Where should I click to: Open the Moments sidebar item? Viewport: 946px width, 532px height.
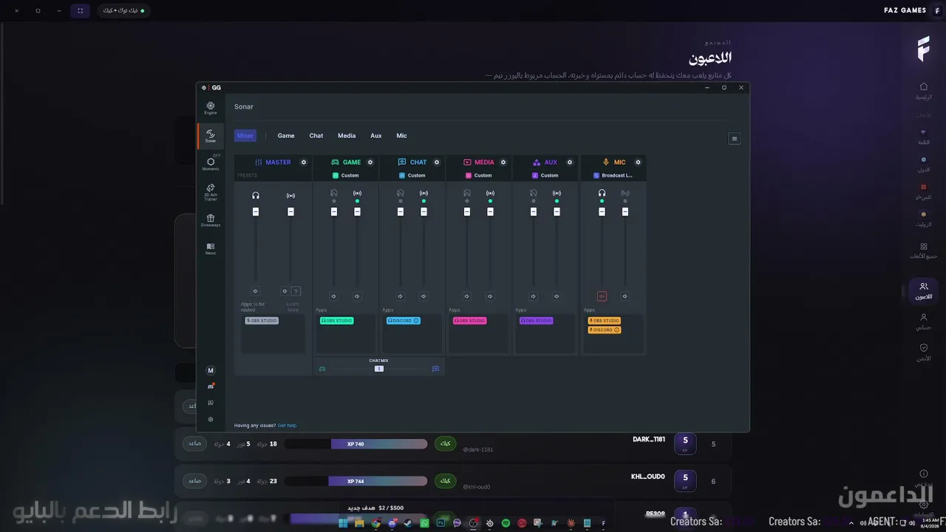coord(211,164)
